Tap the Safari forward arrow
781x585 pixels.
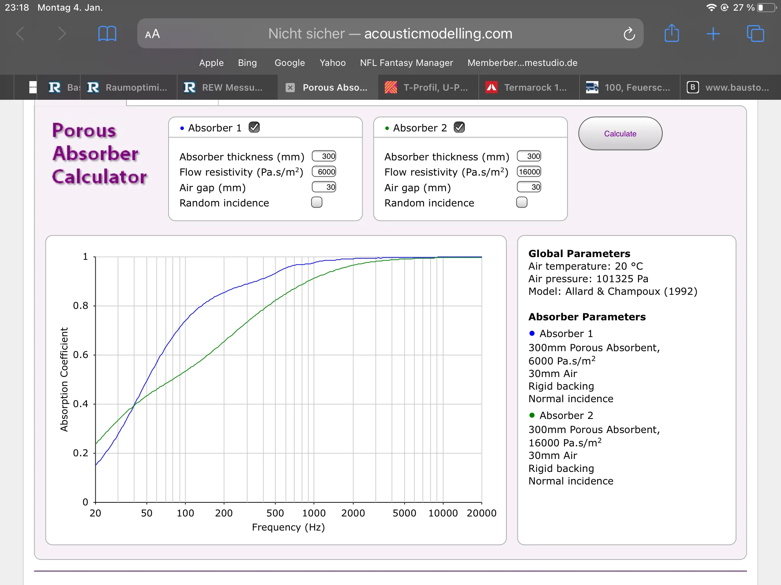pyautogui.click(x=62, y=34)
